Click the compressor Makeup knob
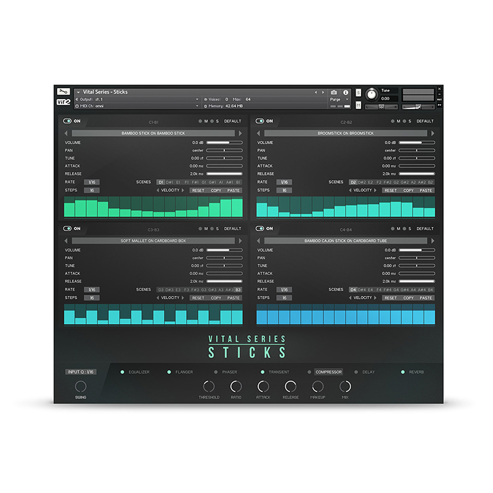493x493 pixels. point(317,386)
